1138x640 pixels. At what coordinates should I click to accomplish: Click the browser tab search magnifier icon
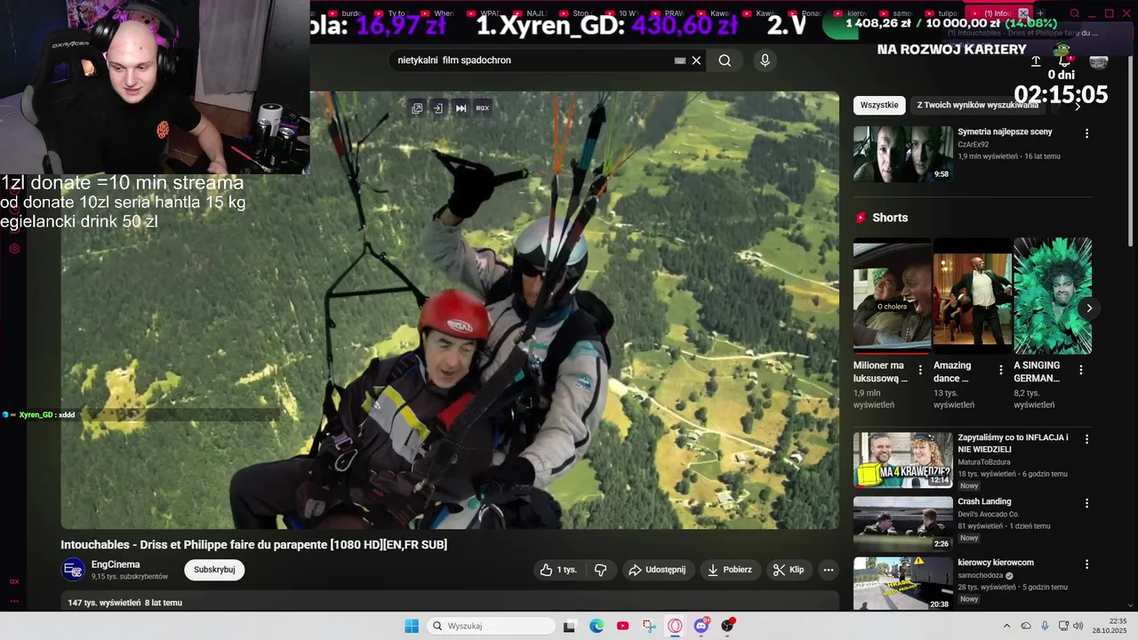pos(1075,13)
